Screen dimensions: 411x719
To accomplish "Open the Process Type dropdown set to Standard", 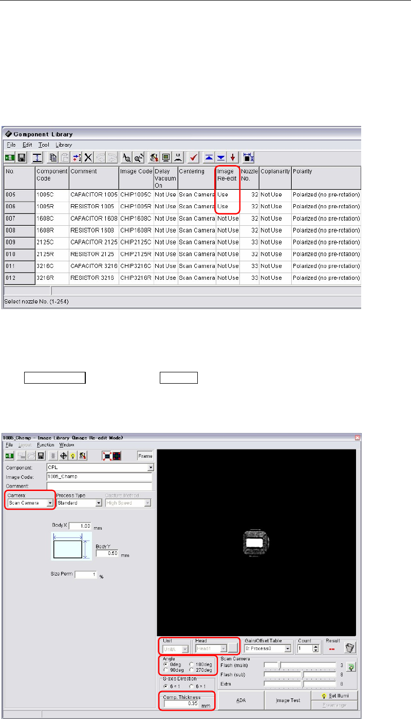I will 99,503.
